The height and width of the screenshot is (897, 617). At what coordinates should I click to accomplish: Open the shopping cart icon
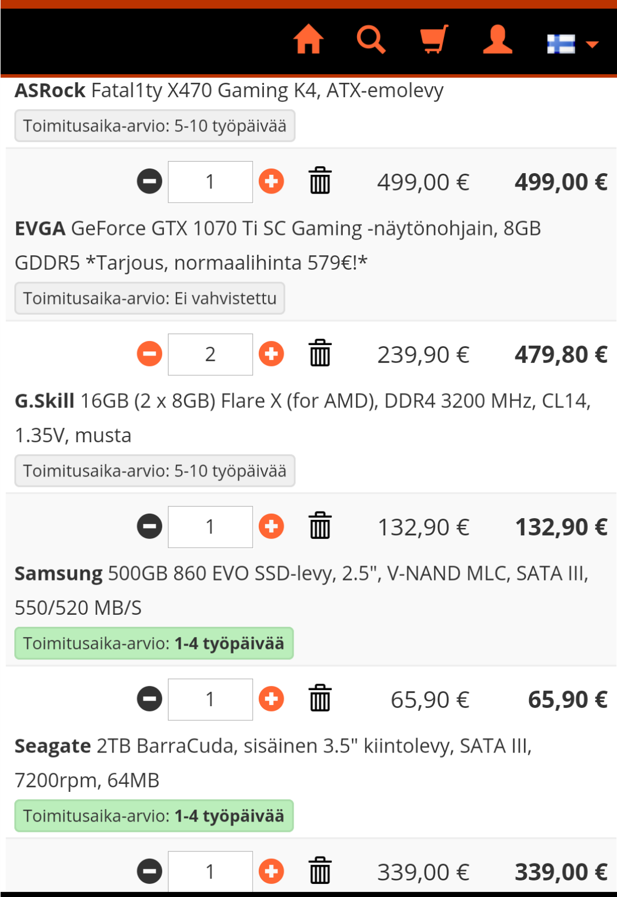(x=434, y=39)
